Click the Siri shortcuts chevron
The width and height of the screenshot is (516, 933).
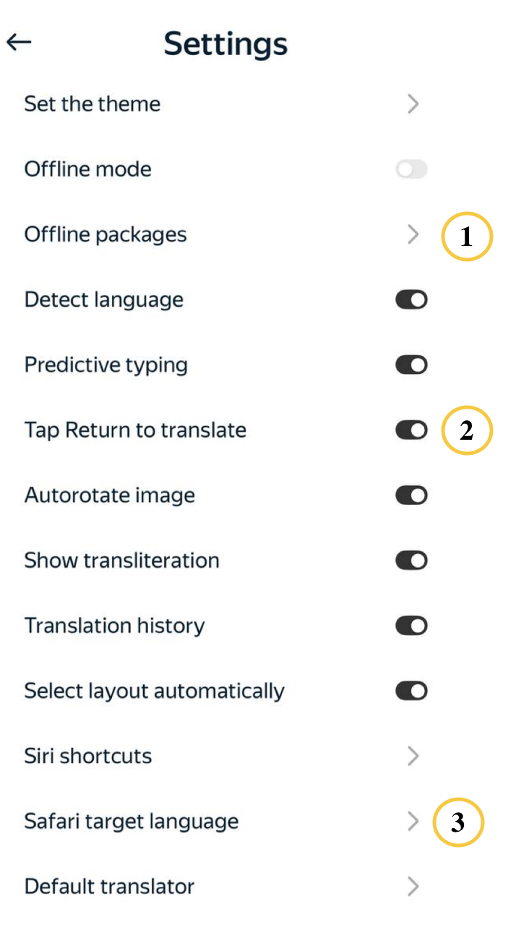pyautogui.click(x=413, y=756)
